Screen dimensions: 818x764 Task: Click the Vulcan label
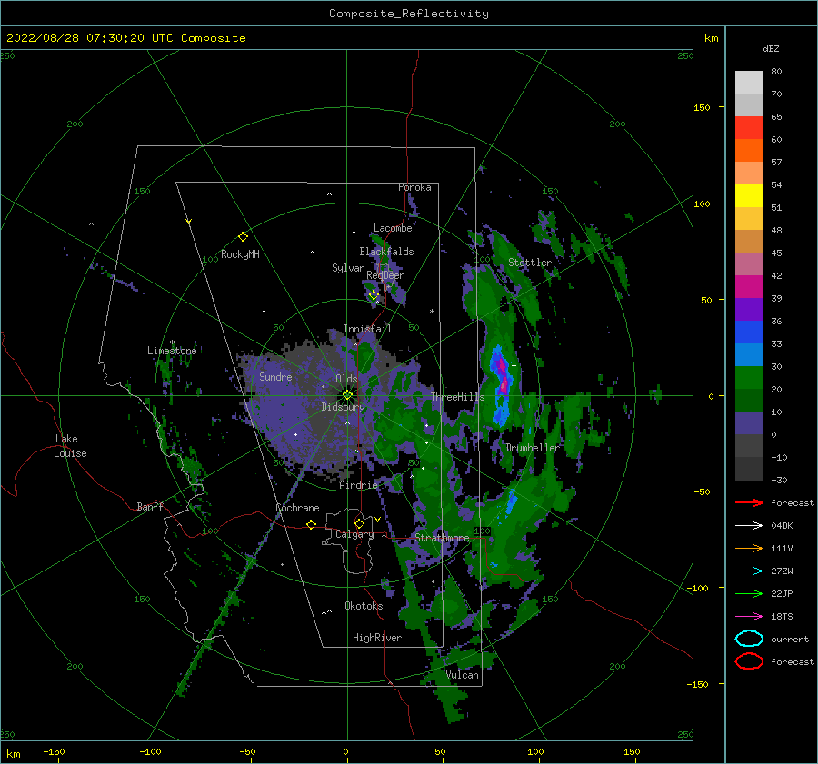click(463, 675)
